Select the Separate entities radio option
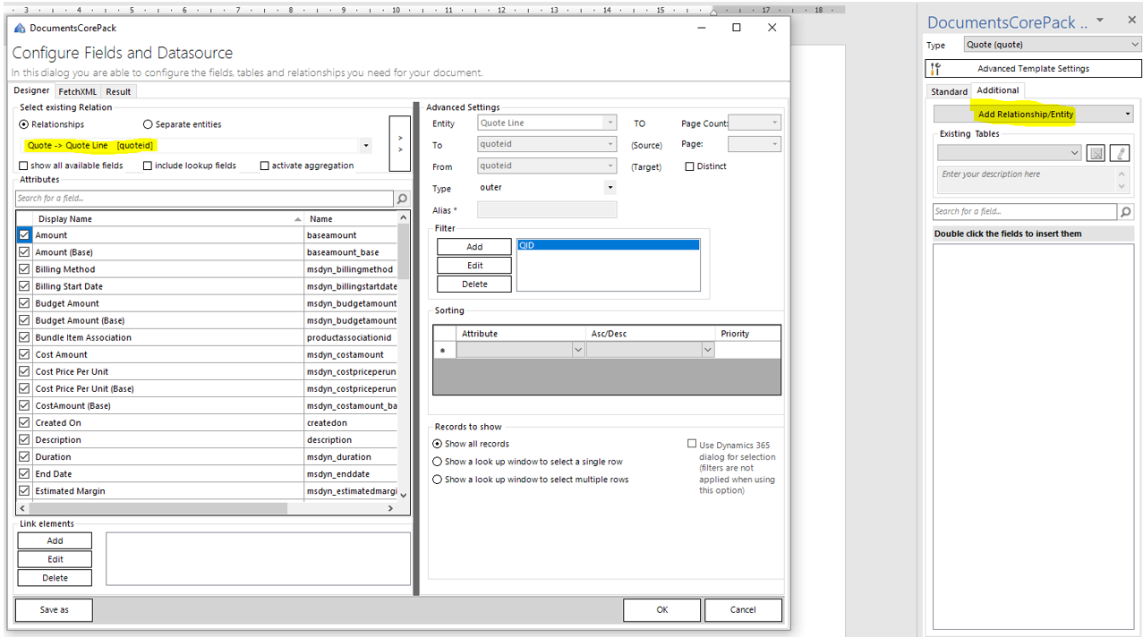 (148, 124)
